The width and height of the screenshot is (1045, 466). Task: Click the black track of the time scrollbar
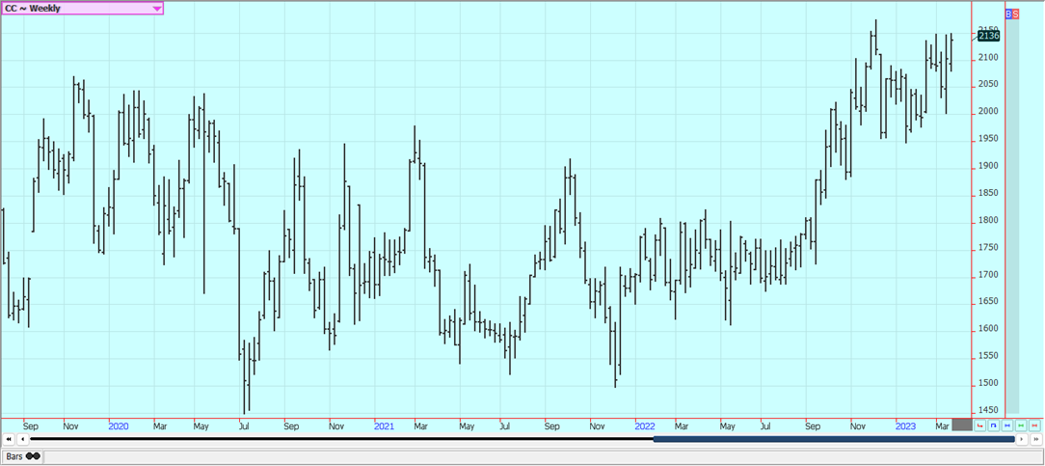(x=341, y=439)
